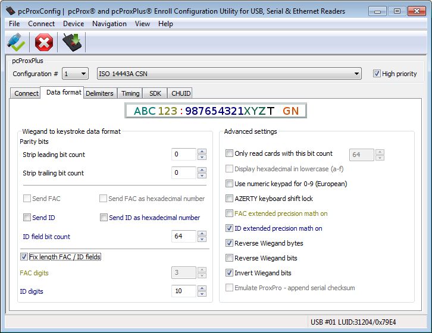Click the ABC 123 keystroke preview display
432x333 pixels.
coord(215,111)
